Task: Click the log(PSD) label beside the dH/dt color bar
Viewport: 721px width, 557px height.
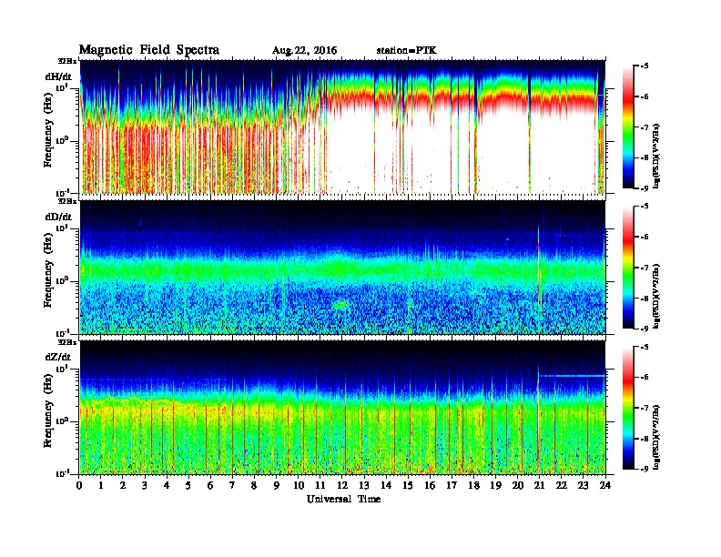Action: click(657, 156)
